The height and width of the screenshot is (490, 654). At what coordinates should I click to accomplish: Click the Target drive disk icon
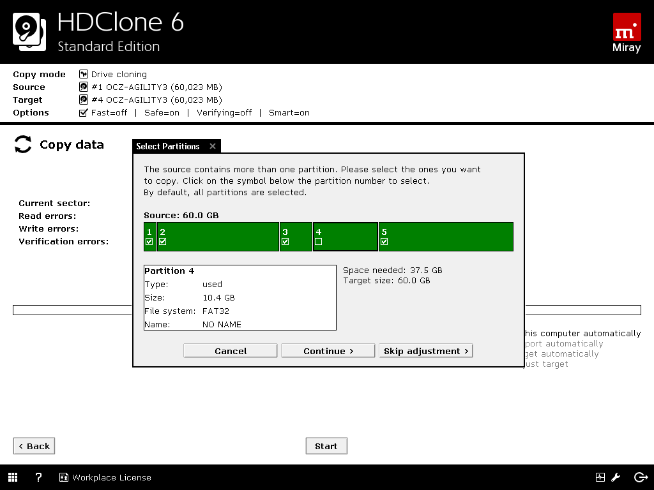(84, 100)
